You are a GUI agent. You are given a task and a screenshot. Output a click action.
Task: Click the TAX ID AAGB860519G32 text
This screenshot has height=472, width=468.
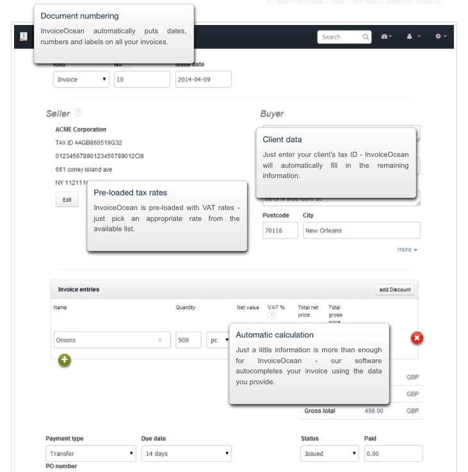tap(88, 143)
